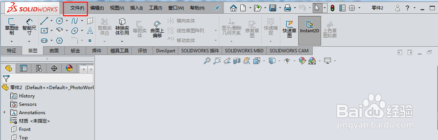Select the Slot sketch tool

point(45,40)
